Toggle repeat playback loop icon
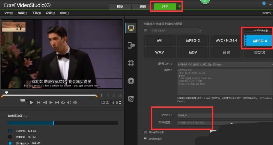This screenshot has height=145, width=273. pyautogui.click(x=63, y=103)
